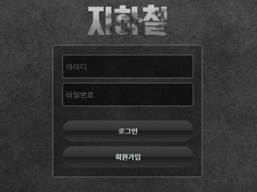Click the 회원가입 button label text

point(128,157)
